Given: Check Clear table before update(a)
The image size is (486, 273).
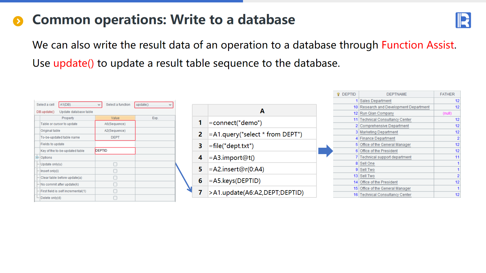Looking at the screenshot, I should pyautogui.click(x=115, y=178).
